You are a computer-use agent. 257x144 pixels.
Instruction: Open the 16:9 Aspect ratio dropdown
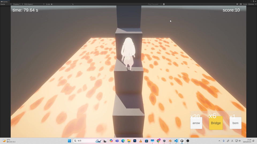pyautogui.click(x=34, y=4)
